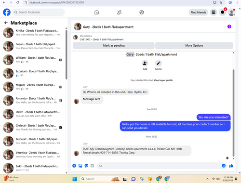Click the Find friends button
241x183 pixels.
click(198, 12)
